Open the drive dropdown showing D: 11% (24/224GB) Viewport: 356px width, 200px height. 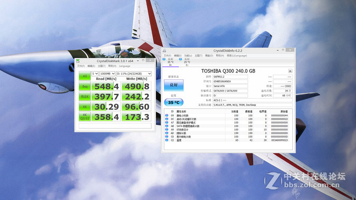[x=134, y=74]
